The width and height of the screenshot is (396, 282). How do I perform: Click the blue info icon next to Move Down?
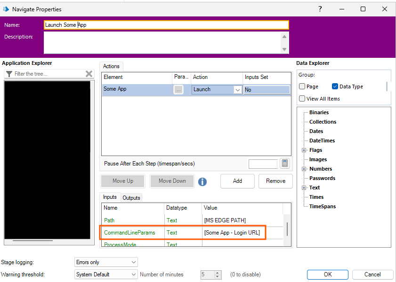(x=202, y=181)
